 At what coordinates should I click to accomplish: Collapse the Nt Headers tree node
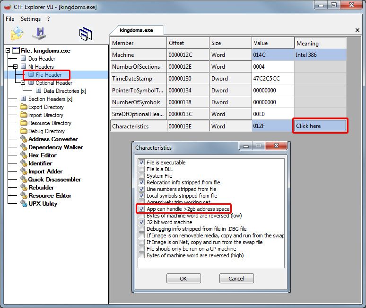(16, 67)
